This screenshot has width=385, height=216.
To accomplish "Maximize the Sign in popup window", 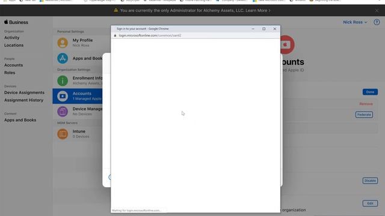I will [x=263, y=29].
